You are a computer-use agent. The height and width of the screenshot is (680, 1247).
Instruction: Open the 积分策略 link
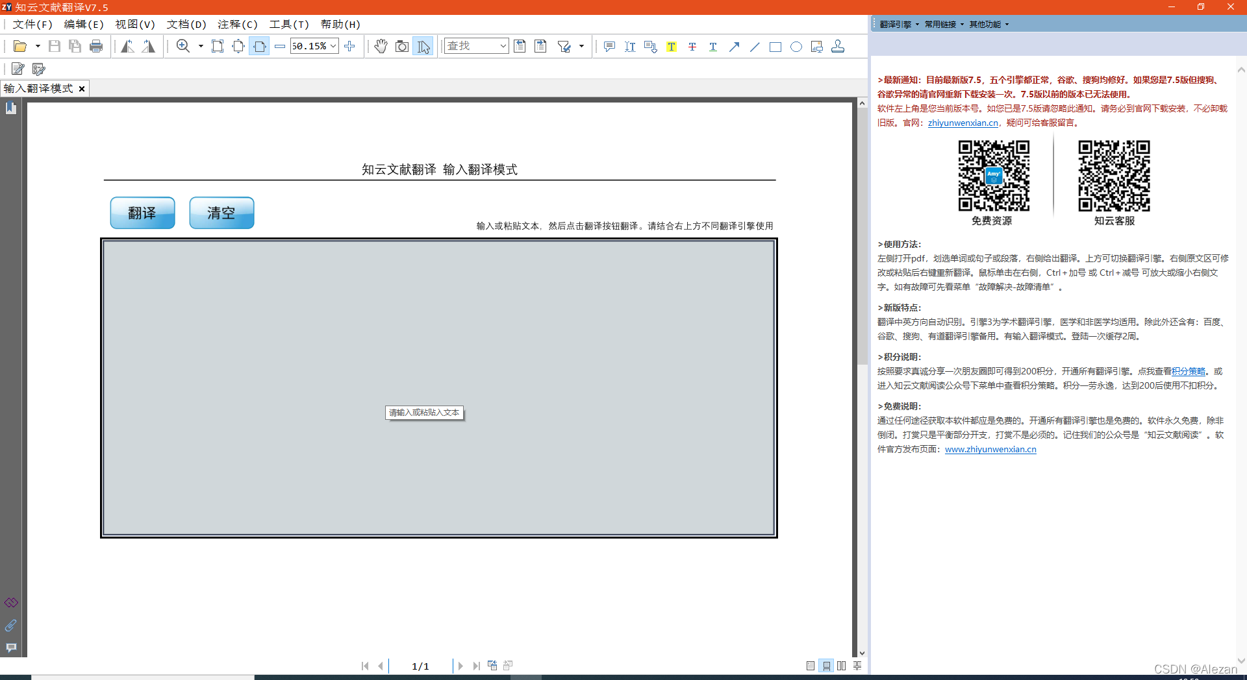click(1189, 371)
